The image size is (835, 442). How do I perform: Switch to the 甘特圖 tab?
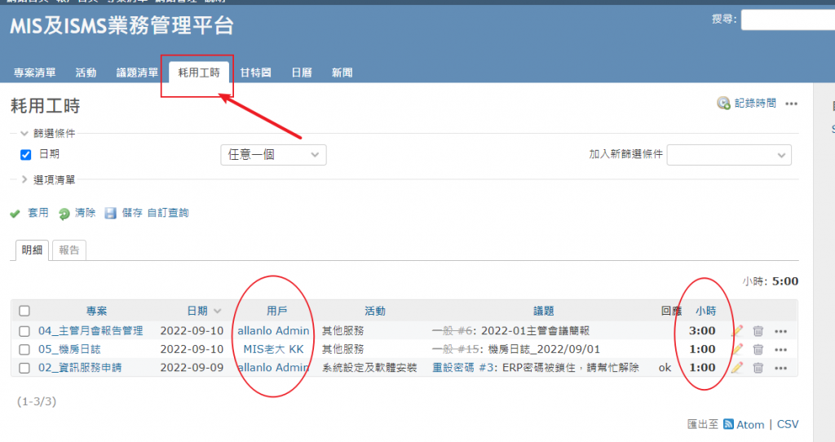[x=255, y=73]
